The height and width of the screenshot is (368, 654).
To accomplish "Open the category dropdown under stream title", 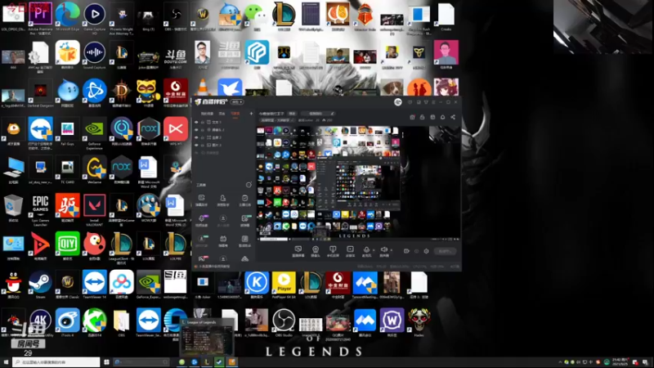I will 277,120.
